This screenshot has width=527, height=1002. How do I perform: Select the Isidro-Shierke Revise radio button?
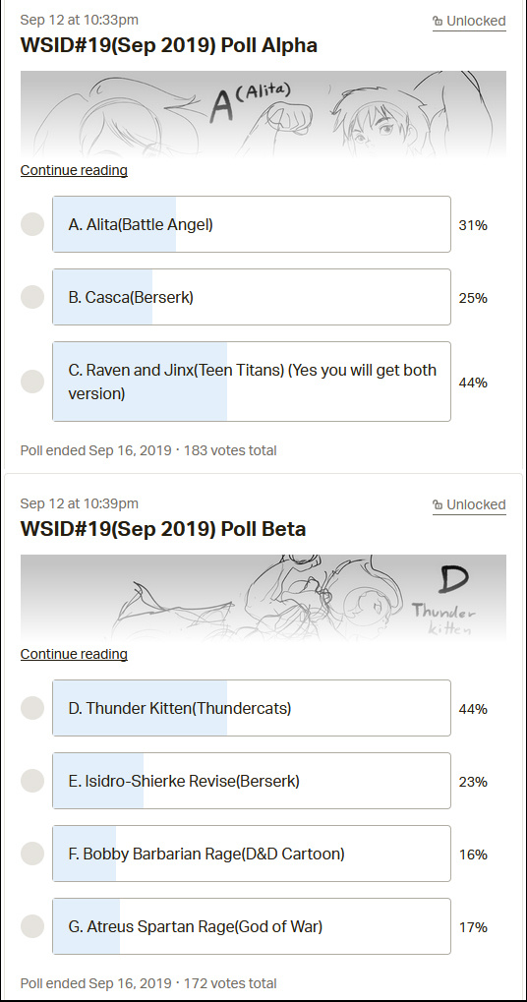(32, 781)
